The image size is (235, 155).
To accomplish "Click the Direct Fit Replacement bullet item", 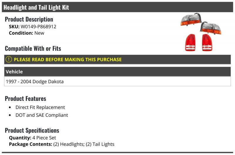I will pyautogui.click(x=40, y=107).
